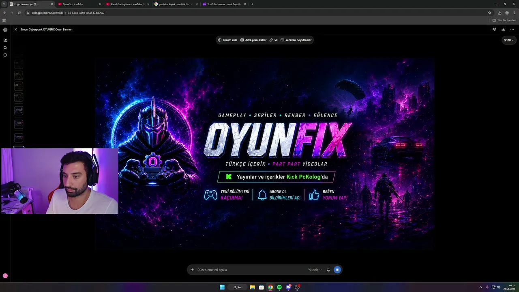Screen dimensions: 519x292
Task: Go back to the previous page
Action: 4,13
